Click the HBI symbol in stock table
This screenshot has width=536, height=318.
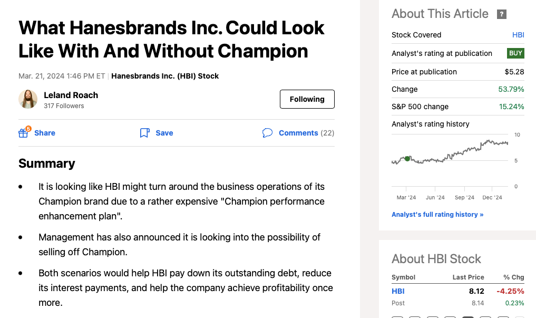tap(398, 291)
